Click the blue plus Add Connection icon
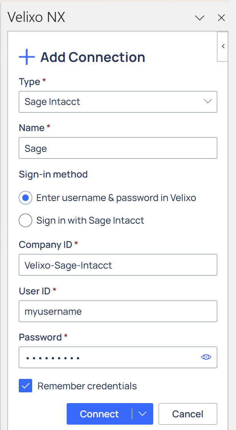 pyautogui.click(x=27, y=57)
